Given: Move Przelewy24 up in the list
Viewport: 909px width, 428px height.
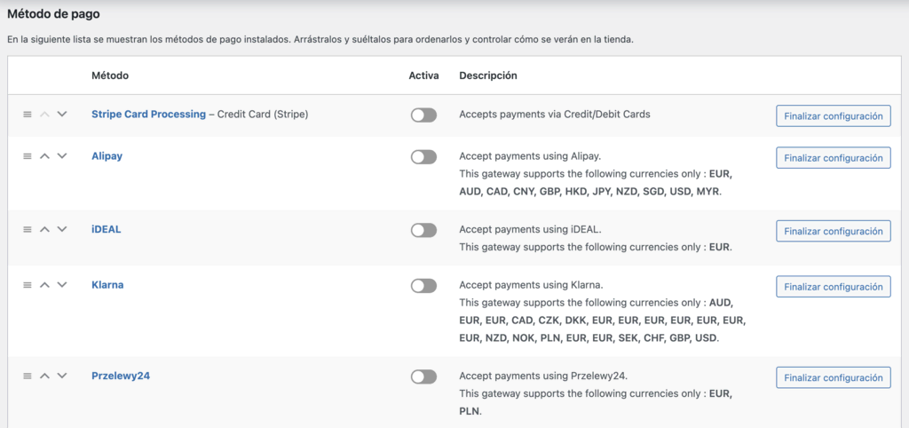Looking at the screenshot, I should click(44, 376).
